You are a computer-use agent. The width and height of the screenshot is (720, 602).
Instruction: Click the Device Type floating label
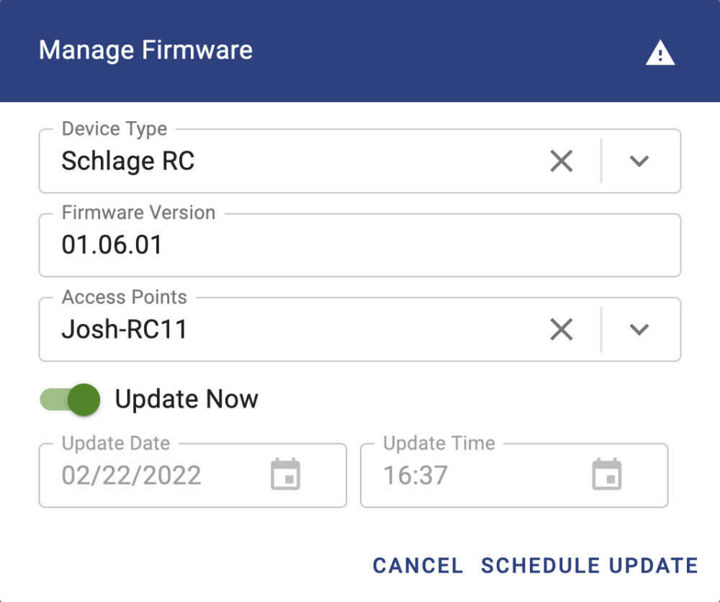pos(114,129)
